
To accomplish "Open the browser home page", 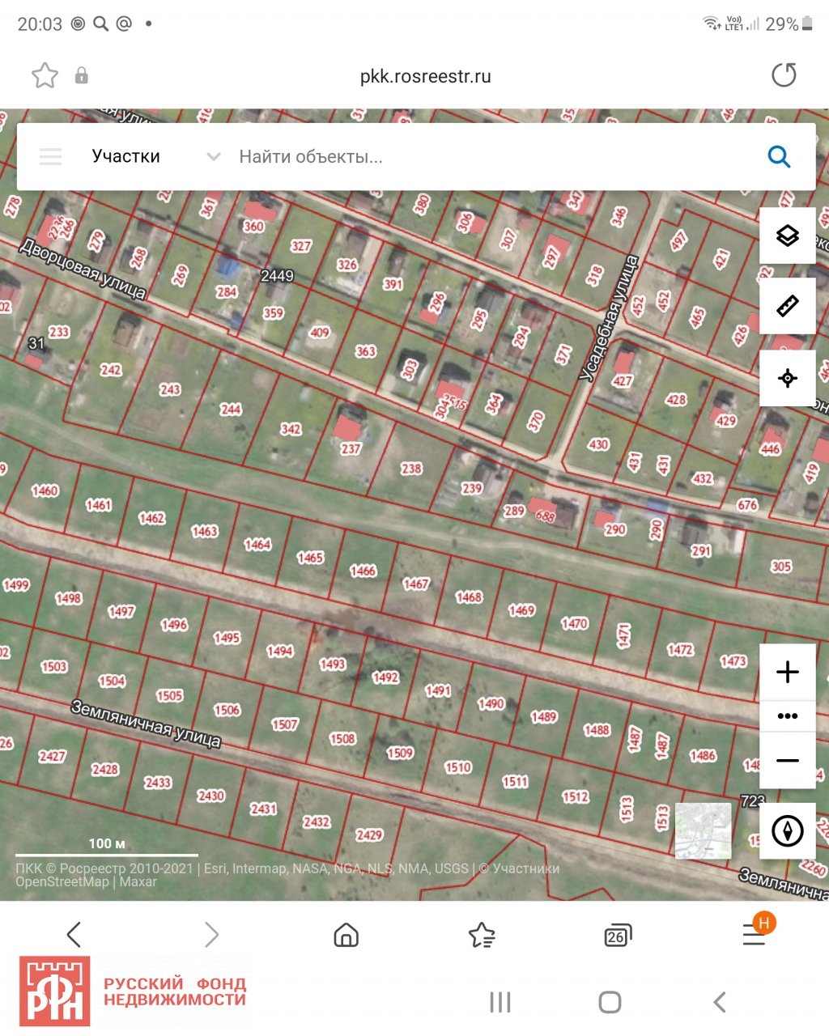I will click(346, 935).
